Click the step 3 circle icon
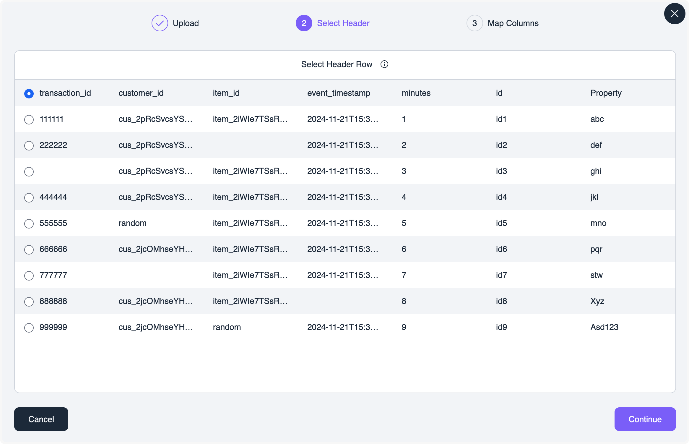This screenshot has width=689, height=444. pos(474,23)
